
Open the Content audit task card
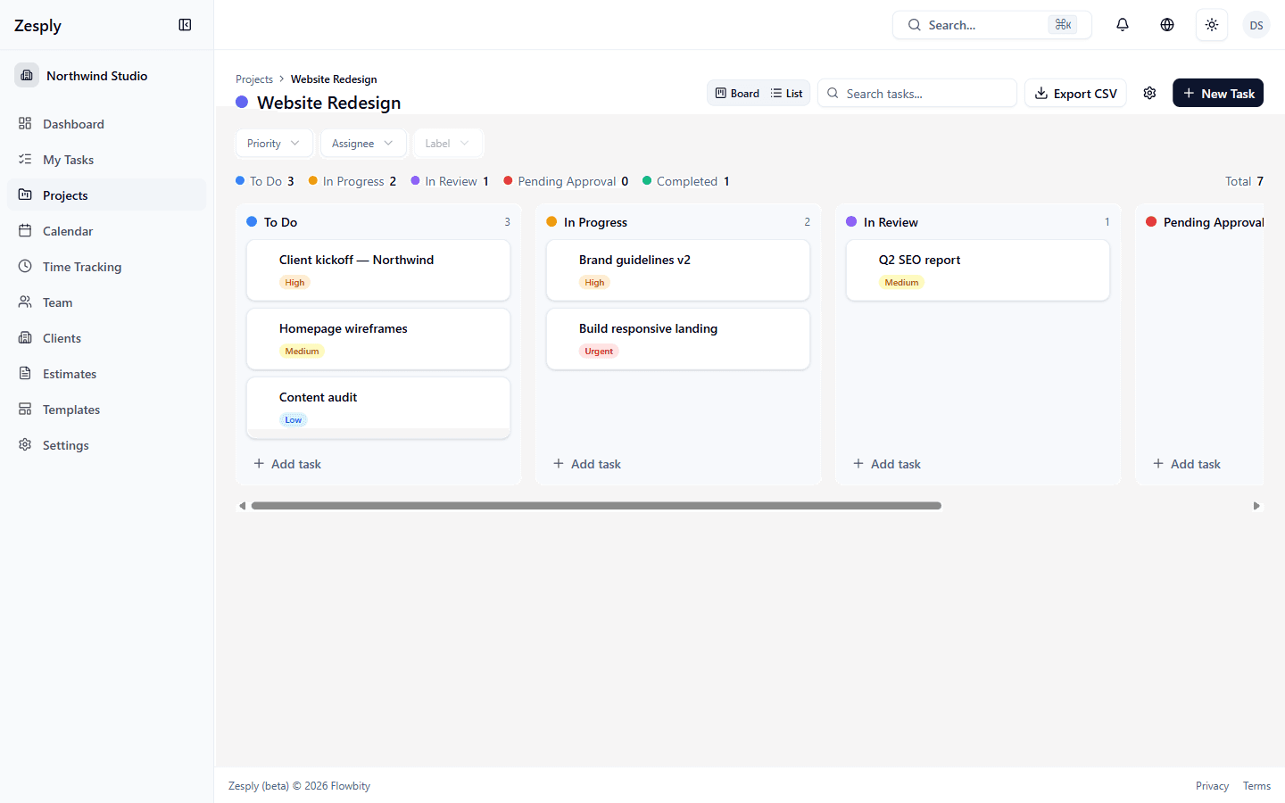point(378,408)
